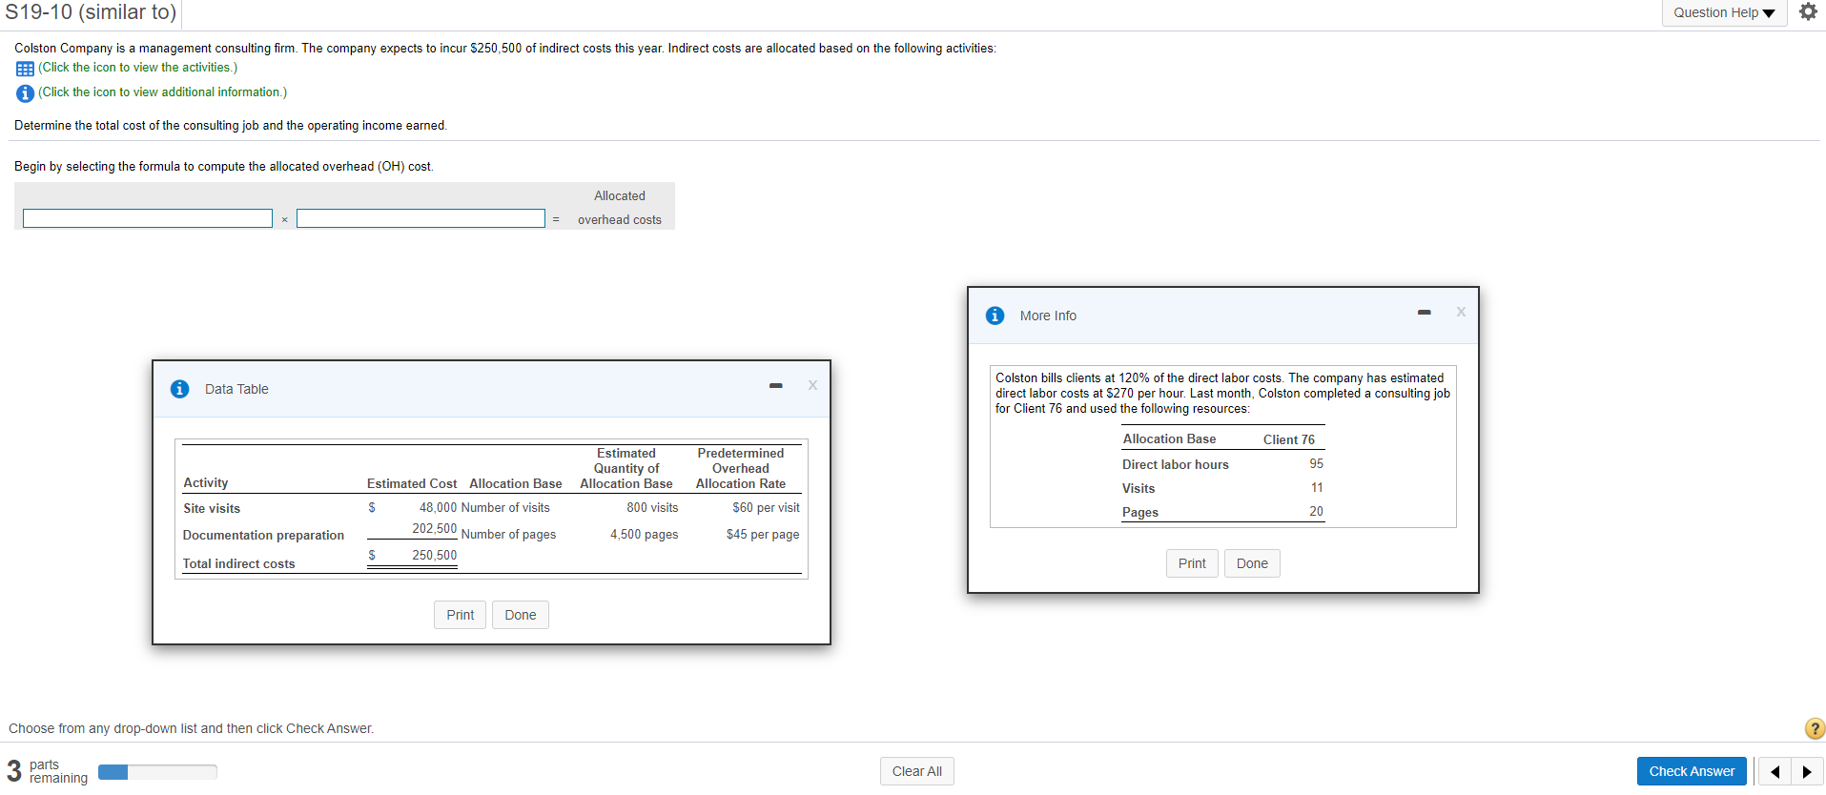Open the second formula dropdown field
This screenshot has height=795, width=1826.
pyautogui.click(x=421, y=218)
